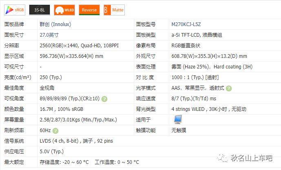
Task: Click the sRGB color gamut badge
Action: [15, 10]
